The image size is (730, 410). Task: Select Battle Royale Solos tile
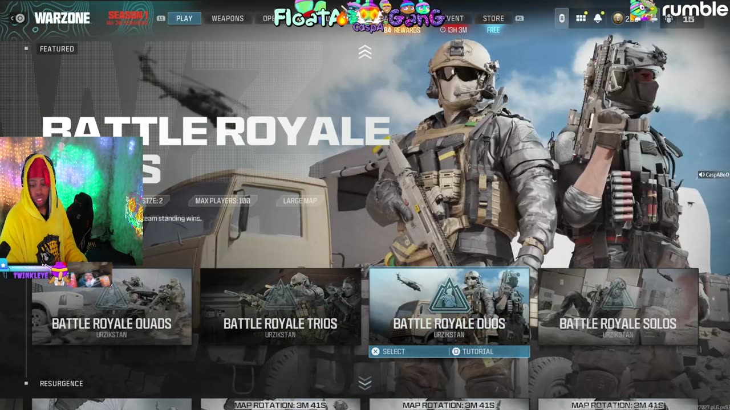pos(618,306)
